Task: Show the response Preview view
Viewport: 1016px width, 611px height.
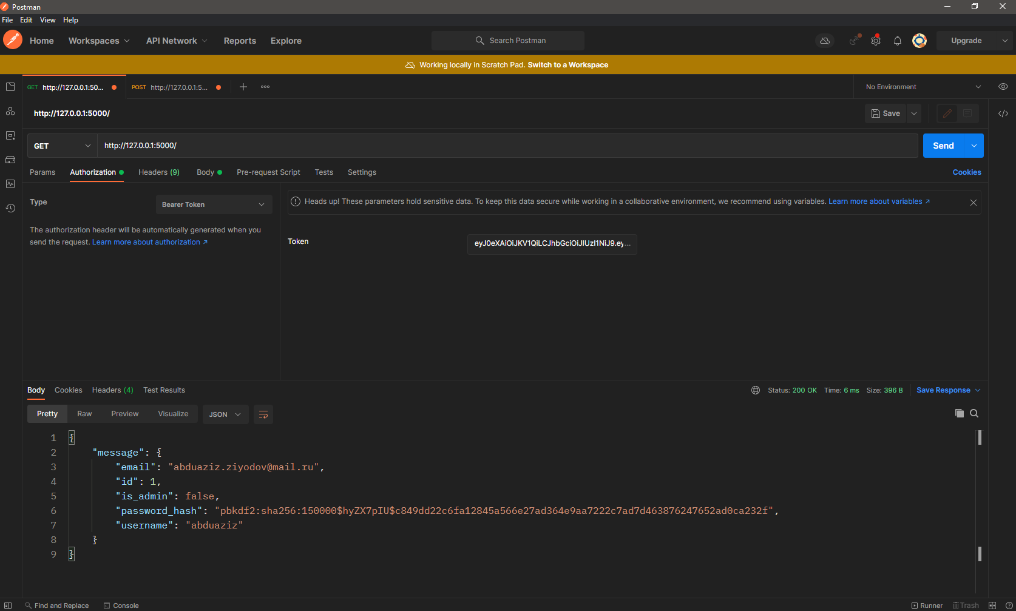Action: click(125, 414)
